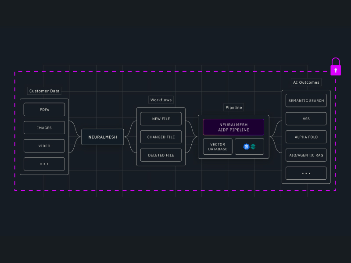
Task: Select the IMAGES data source box
Action: click(x=44, y=128)
